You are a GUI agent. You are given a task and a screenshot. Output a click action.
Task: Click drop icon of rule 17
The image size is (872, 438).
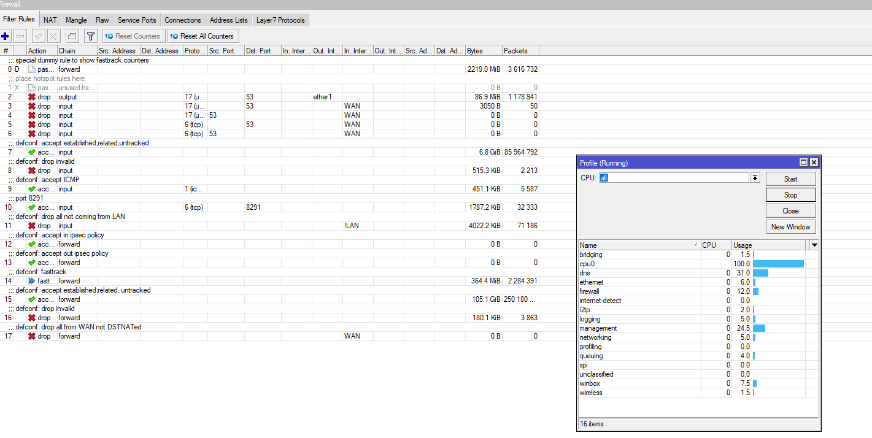tap(32, 336)
